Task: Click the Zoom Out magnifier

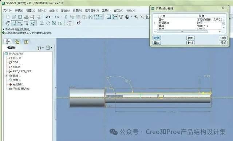Action: [x=142, y=17]
